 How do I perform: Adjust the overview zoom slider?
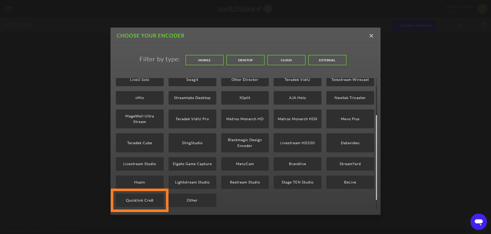(x=461, y=25)
